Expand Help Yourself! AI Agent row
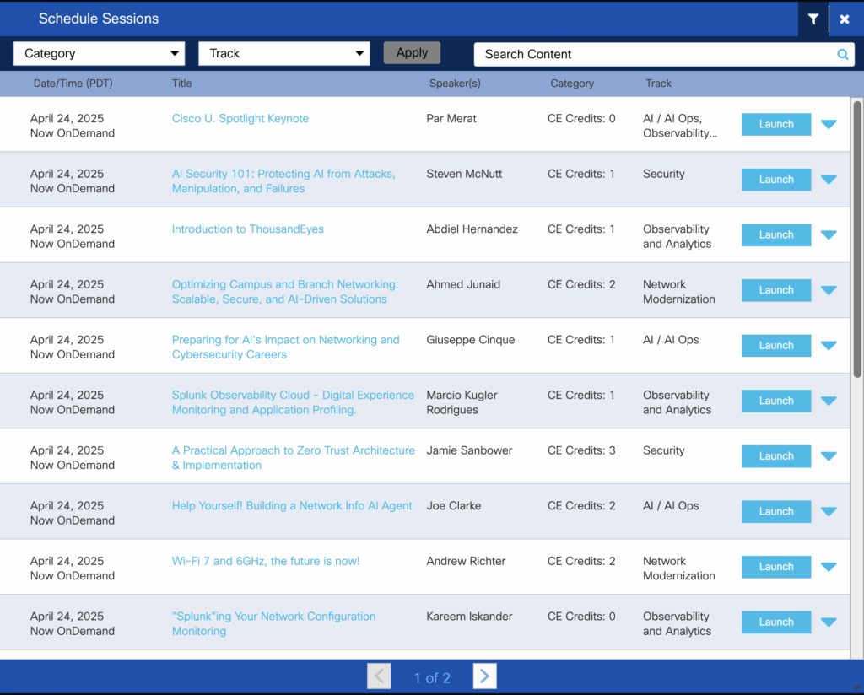864x695 pixels. (x=829, y=512)
